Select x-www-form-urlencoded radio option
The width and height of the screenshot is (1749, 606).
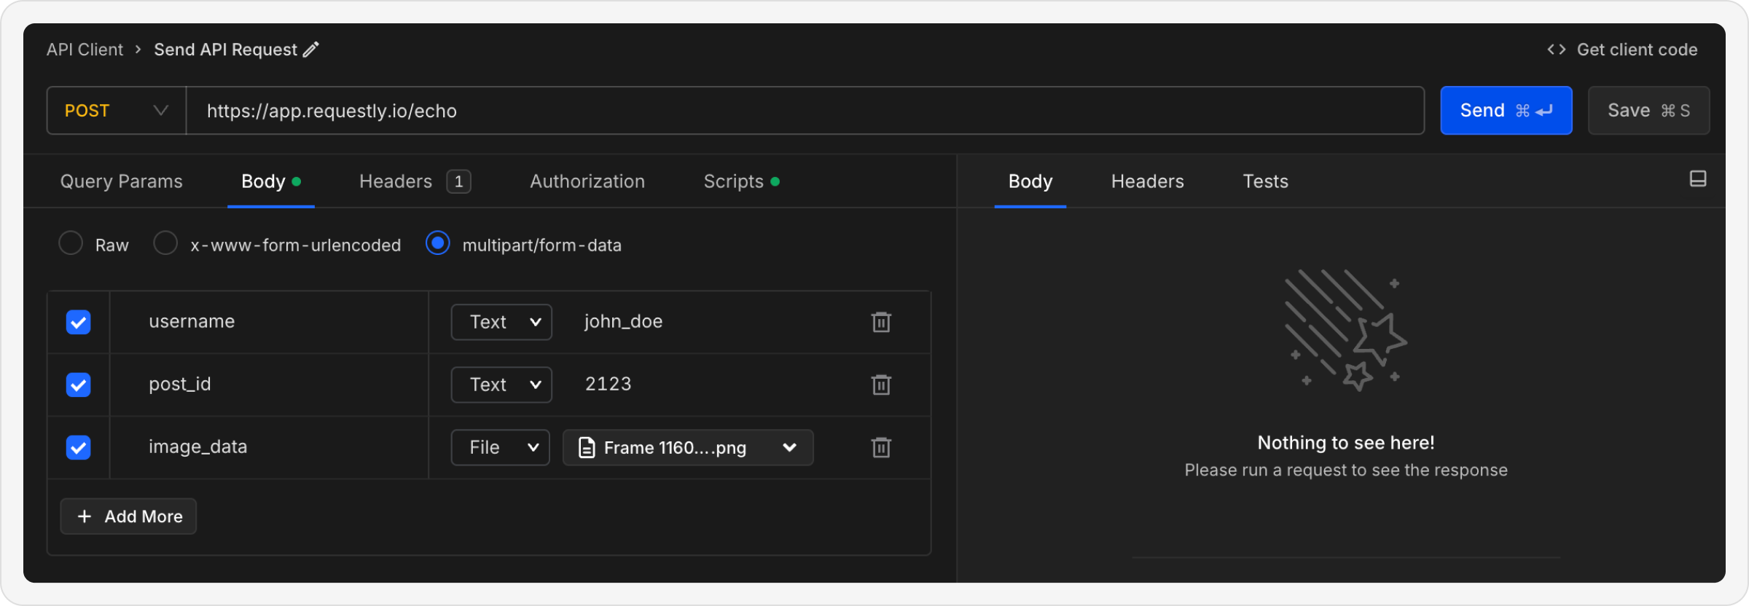[165, 243]
